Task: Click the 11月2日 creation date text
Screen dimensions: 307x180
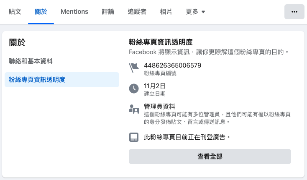Action: coord(154,86)
